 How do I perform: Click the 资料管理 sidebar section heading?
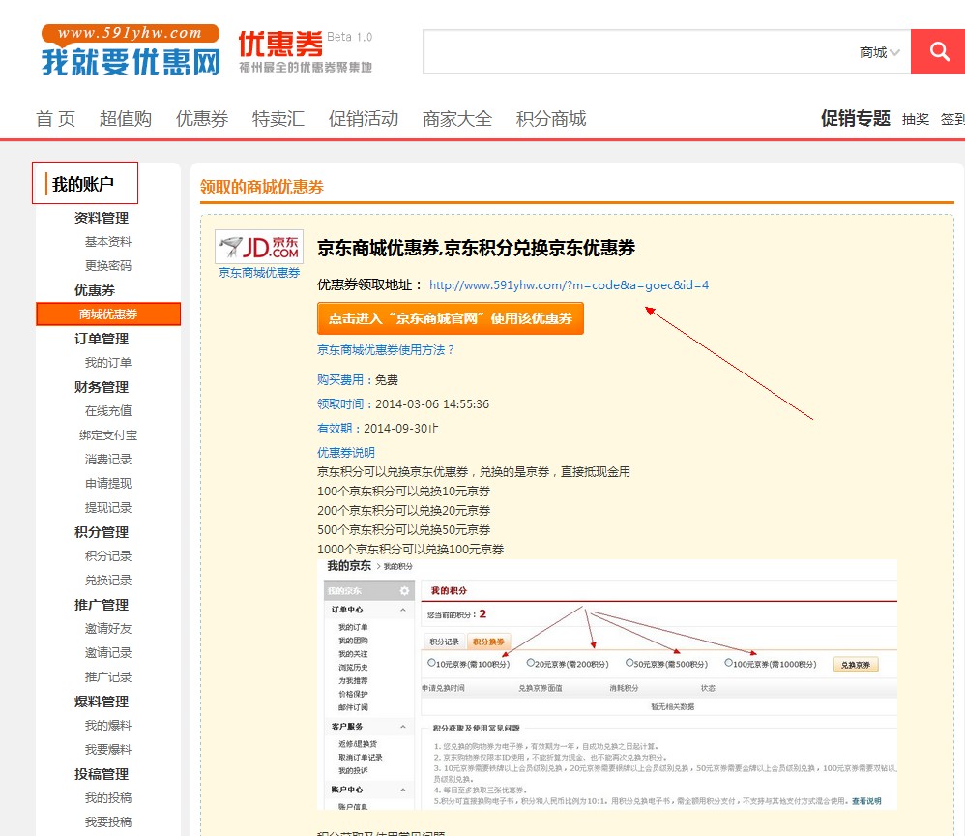(x=102, y=218)
